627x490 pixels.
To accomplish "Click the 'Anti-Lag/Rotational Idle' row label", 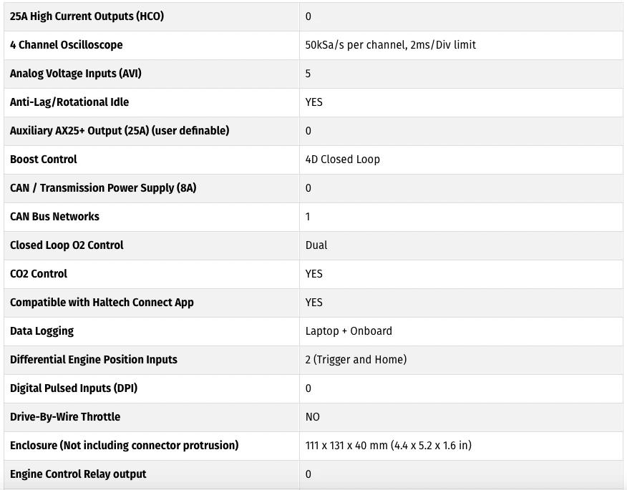I will (69, 102).
